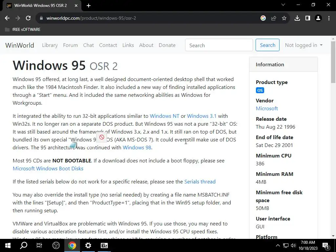This screenshot has height=252, width=336.
Task: Follow the Windows NT link
Action: click(x=164, y=116)
